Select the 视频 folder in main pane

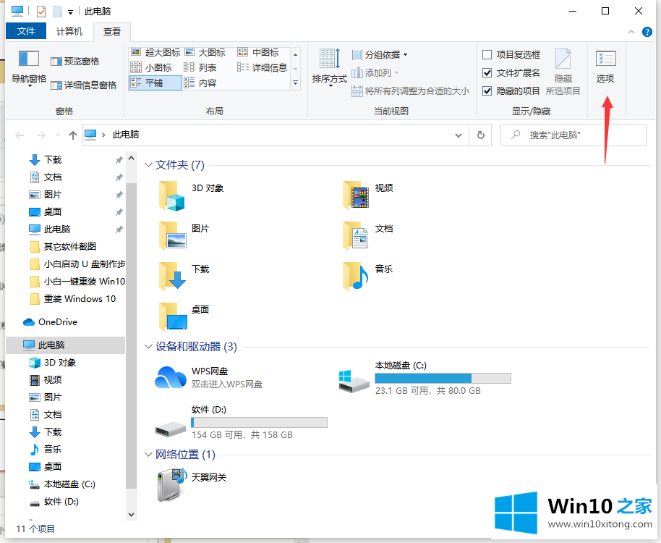pyautogui.click(x=369, y=195)
